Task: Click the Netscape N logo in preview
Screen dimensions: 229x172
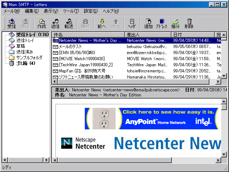Action: coord(67,143)
